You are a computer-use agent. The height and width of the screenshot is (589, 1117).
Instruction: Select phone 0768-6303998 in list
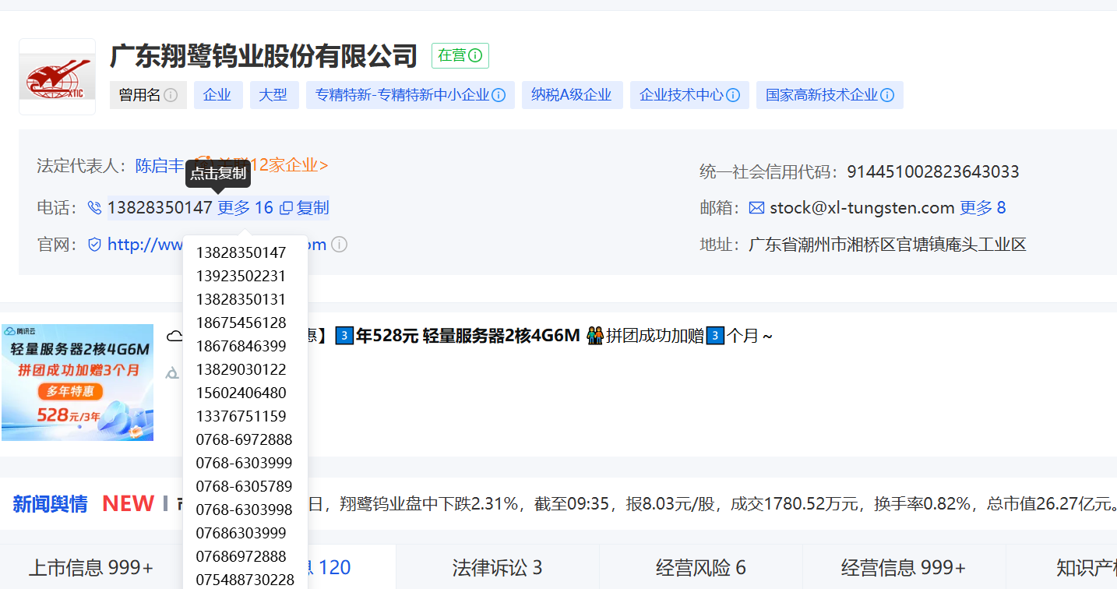tap(245, 510)
